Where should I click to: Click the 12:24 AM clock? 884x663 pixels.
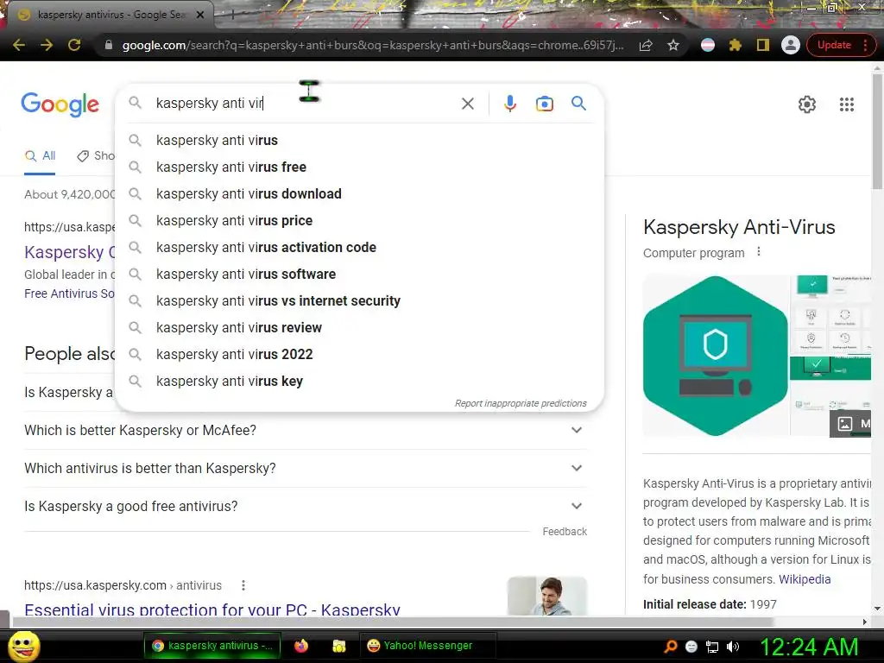[x=808, y=647]
